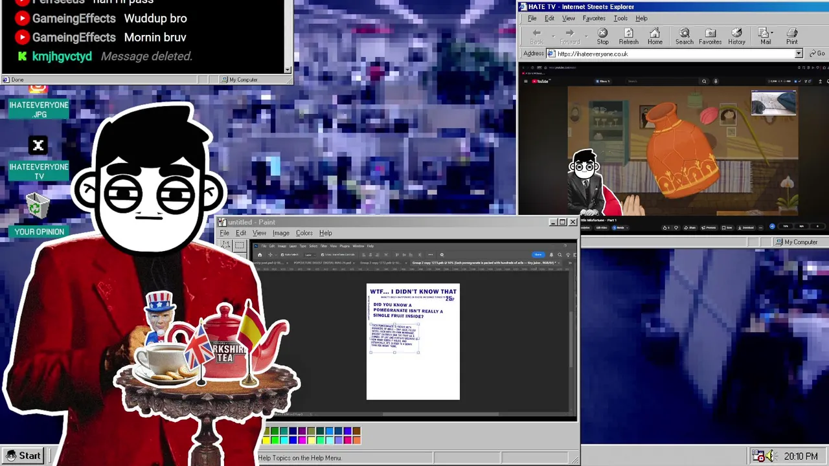Click the like thumbs-up button under video
The image size is (829, 466).
pyautogui.click(x=668, y=228)
